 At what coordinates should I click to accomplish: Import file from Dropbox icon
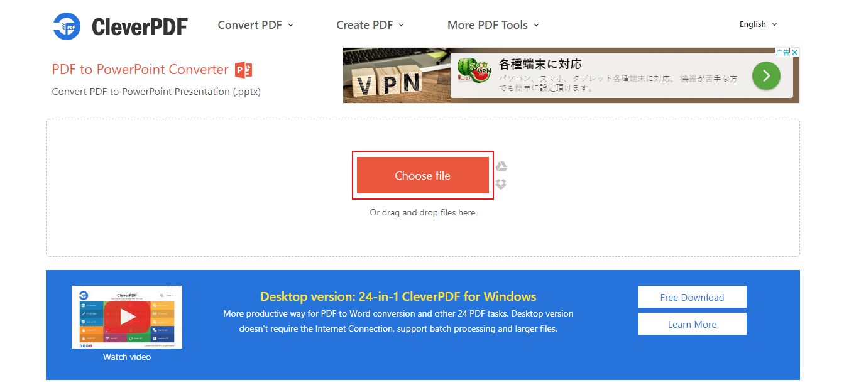tap(501, 184)
